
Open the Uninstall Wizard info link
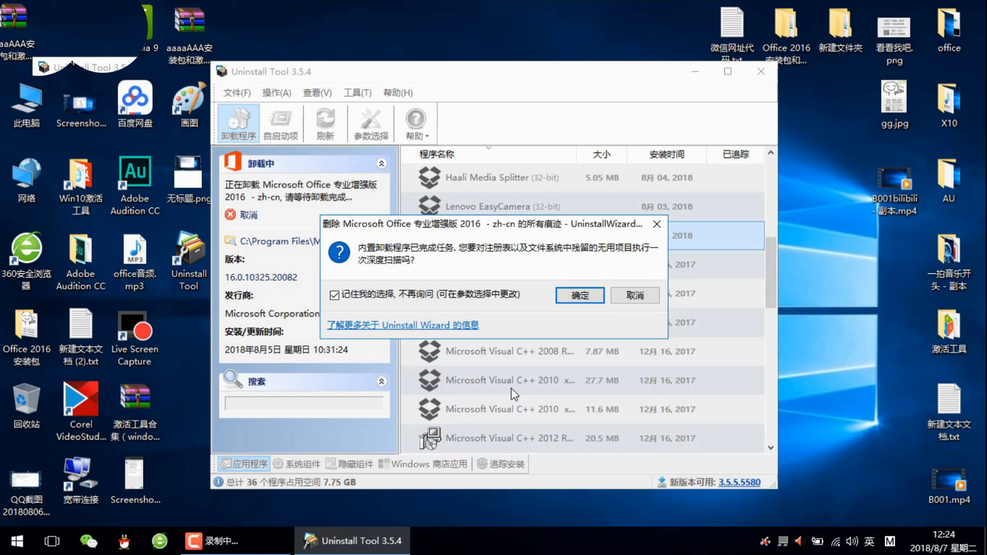pyautogui.click(x=403, y=325)
